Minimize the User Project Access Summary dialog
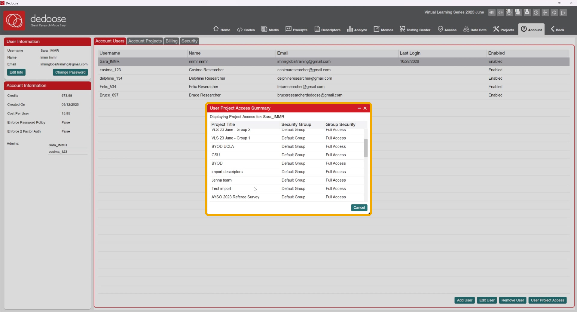Image resolution: width=577 pixels, height=312 pixels. pos(359,108)
